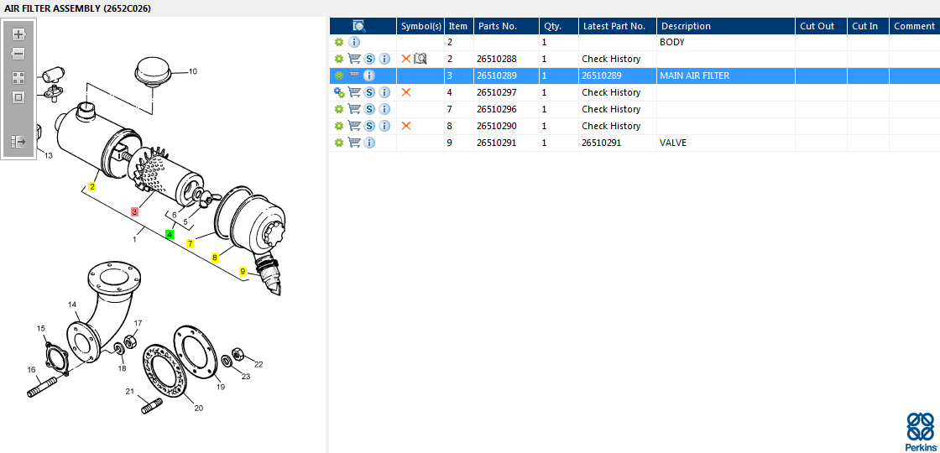Open info for the BODY row
Image resolution: width=940 pixels, height=453 pixels.
coord(354,42)
